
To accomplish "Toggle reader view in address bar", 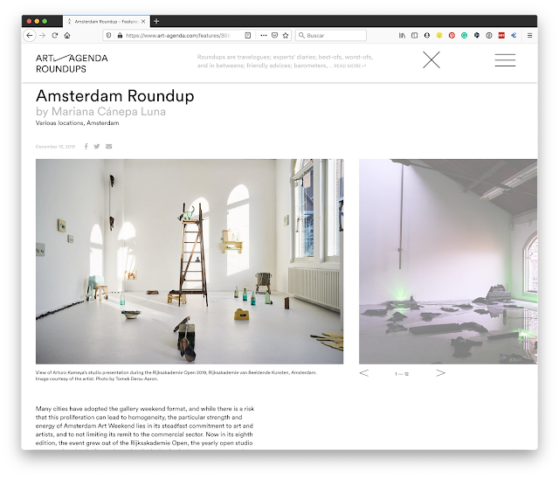I will click(248, 35).
